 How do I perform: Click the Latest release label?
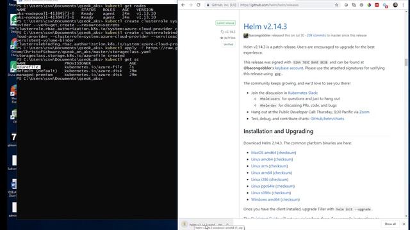[x=225, y=23]
